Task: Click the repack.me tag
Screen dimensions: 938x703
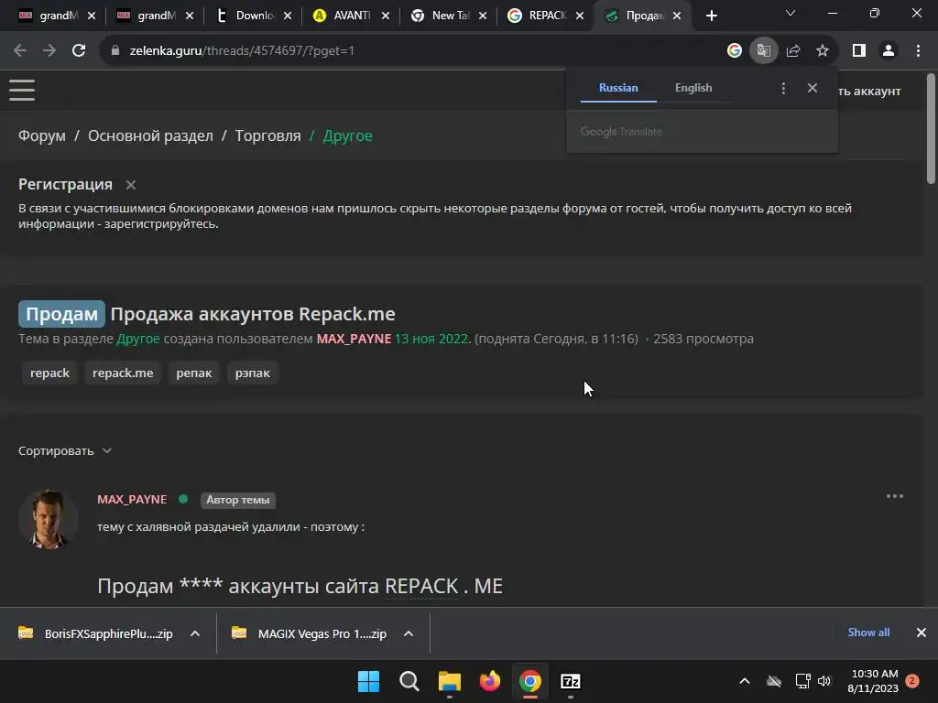Action: click(x=123, y=373)
